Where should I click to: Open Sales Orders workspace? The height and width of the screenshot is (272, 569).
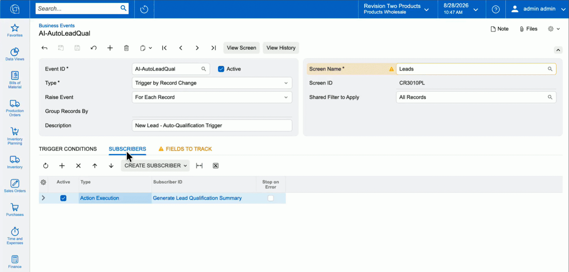[15, 186]
